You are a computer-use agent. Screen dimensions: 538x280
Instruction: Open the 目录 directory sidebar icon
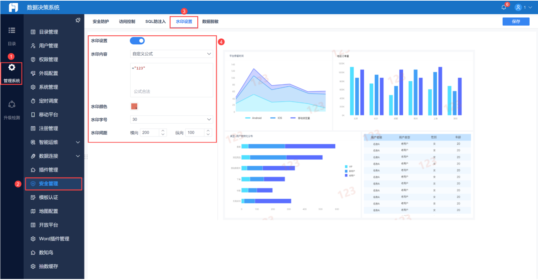coord(12,30)
